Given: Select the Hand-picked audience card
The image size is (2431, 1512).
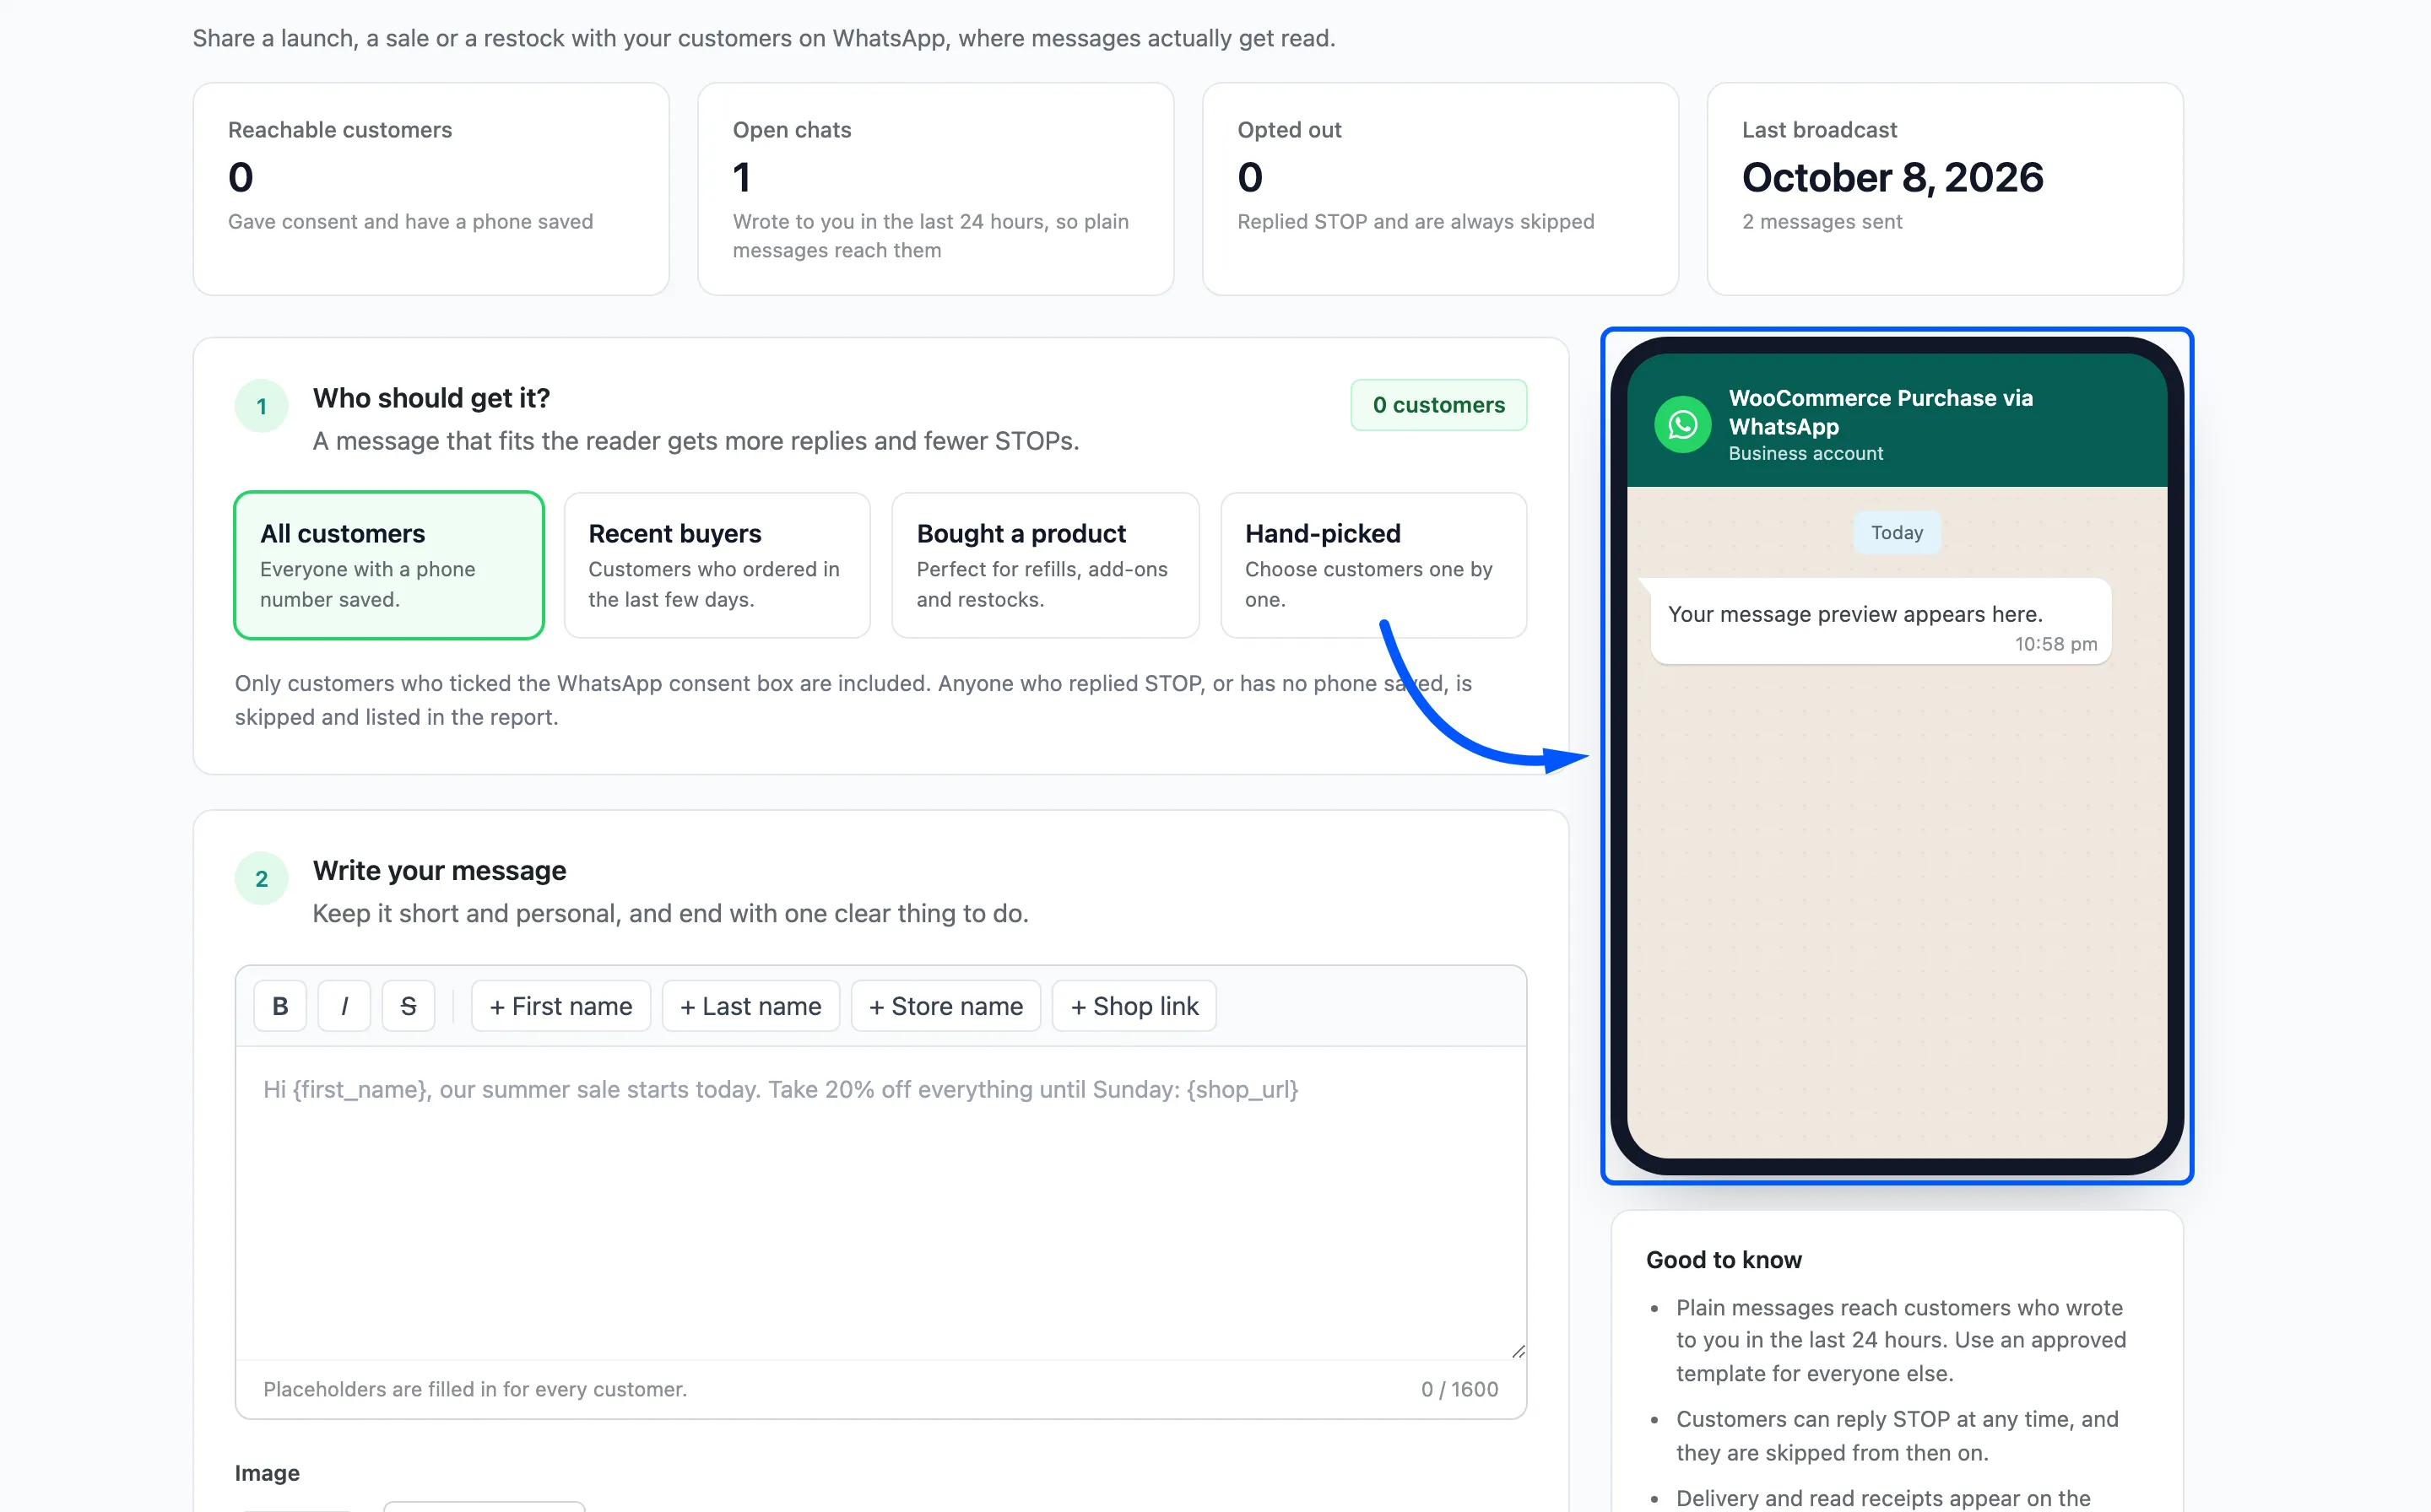Looking at the screenshot, I should [1373, 565].
